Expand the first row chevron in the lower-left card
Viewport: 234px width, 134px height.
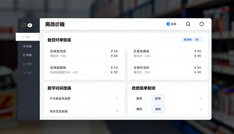point(117,98)
